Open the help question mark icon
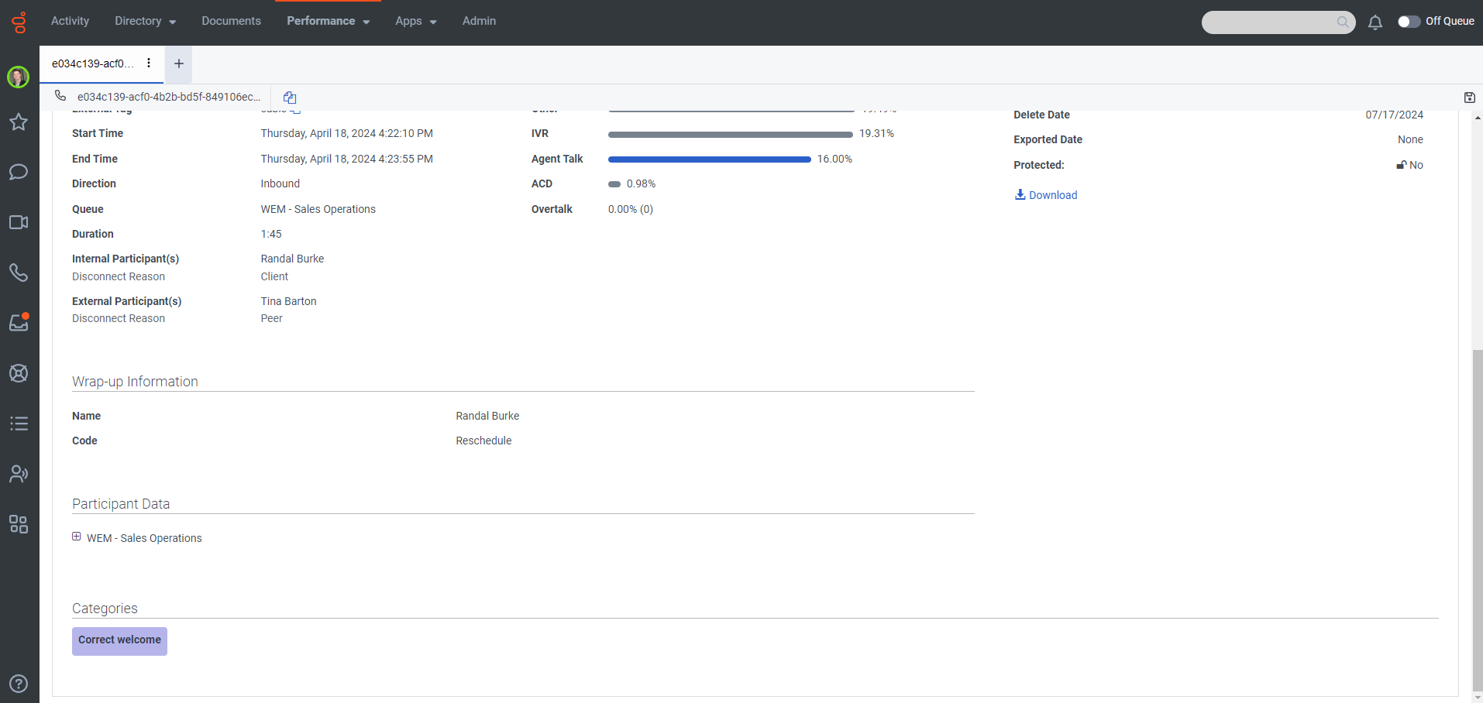 coord(19,684)
